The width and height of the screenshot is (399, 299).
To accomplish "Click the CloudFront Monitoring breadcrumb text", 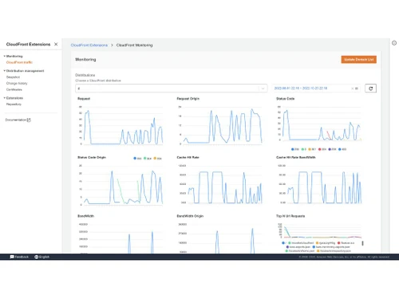I will [134, 45].
